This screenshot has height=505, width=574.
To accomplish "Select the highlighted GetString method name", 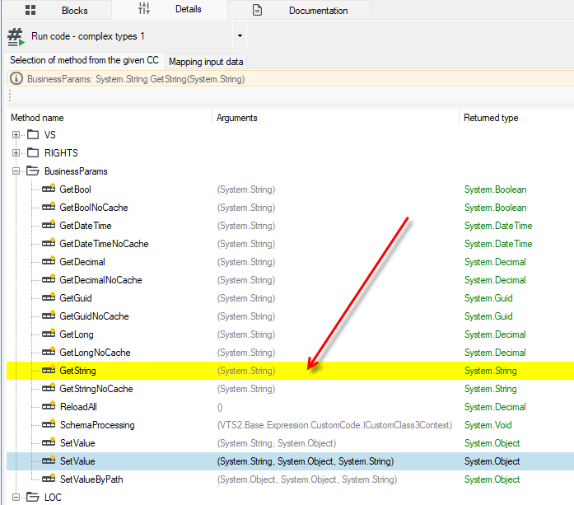I will tap(77, 371).
